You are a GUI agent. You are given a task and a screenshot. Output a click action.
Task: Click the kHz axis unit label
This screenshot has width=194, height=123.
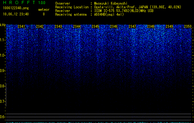click(3, 25)
